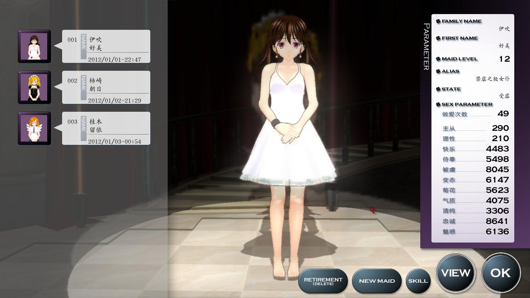This screenshot has height=298, width=530.
Task: Click the parameter value 290
Action: [x=501, y=128]
